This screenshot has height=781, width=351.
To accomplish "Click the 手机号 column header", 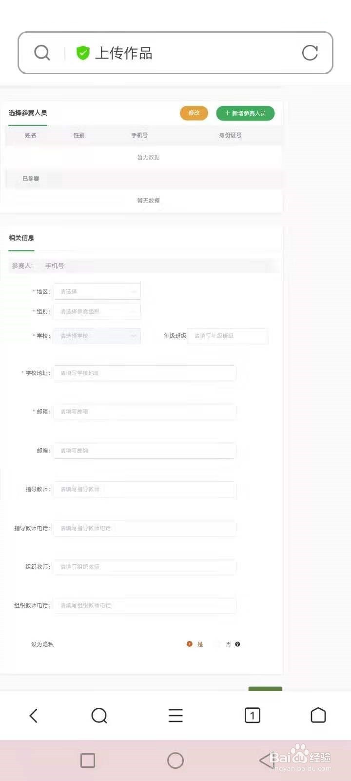I will point(139,135).
